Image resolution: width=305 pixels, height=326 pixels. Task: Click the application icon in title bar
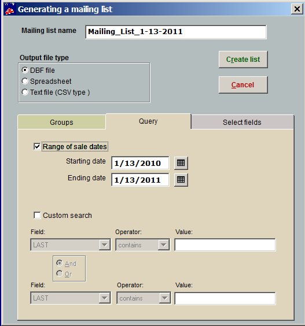tap(10, 9)
